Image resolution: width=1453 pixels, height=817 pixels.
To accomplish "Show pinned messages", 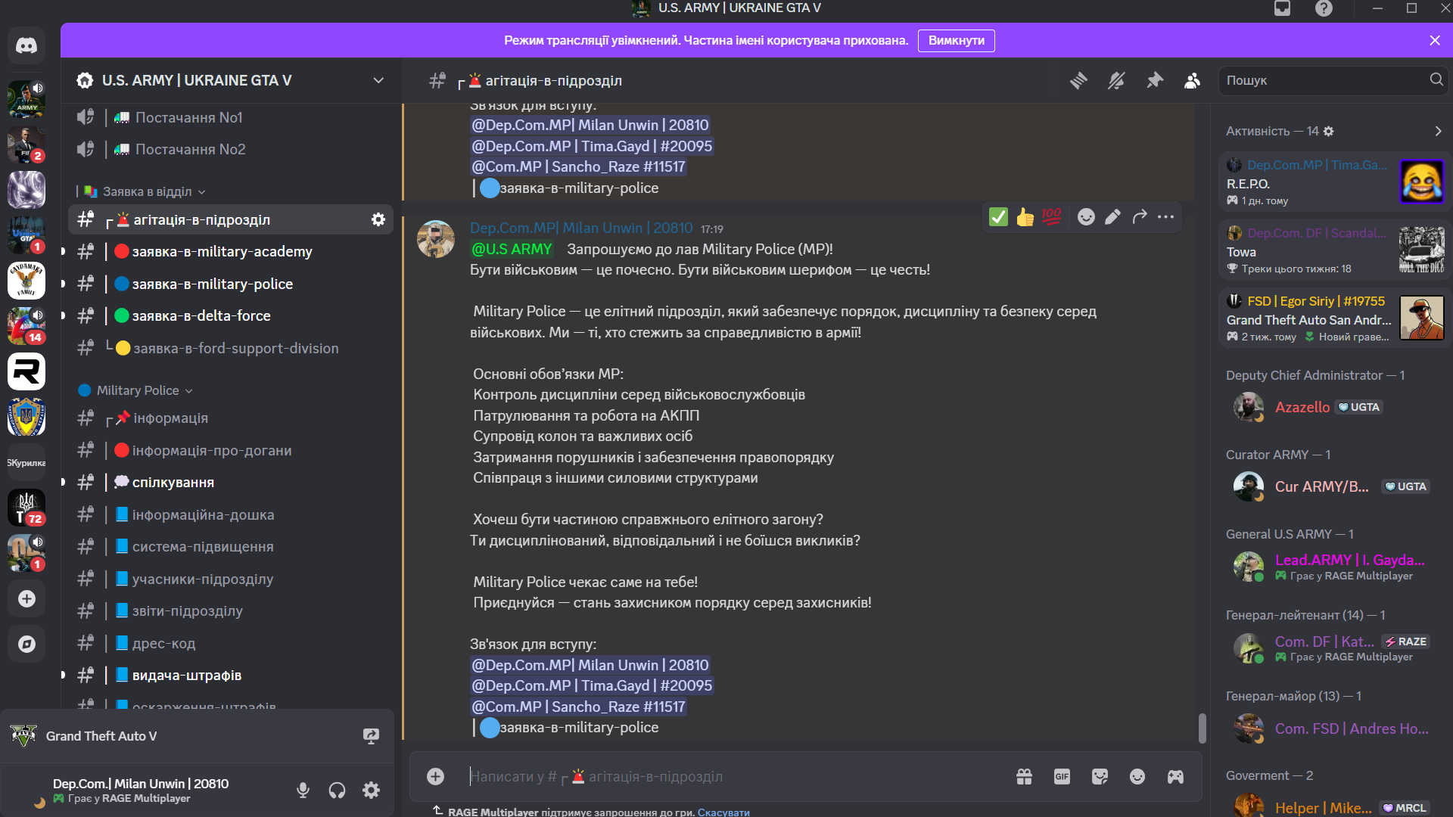I will [x=1154, y=80].
